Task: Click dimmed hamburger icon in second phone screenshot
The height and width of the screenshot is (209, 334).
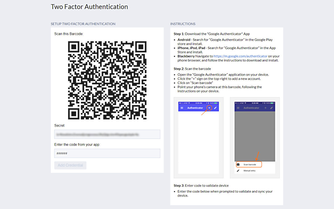Action: coord(238,108)
